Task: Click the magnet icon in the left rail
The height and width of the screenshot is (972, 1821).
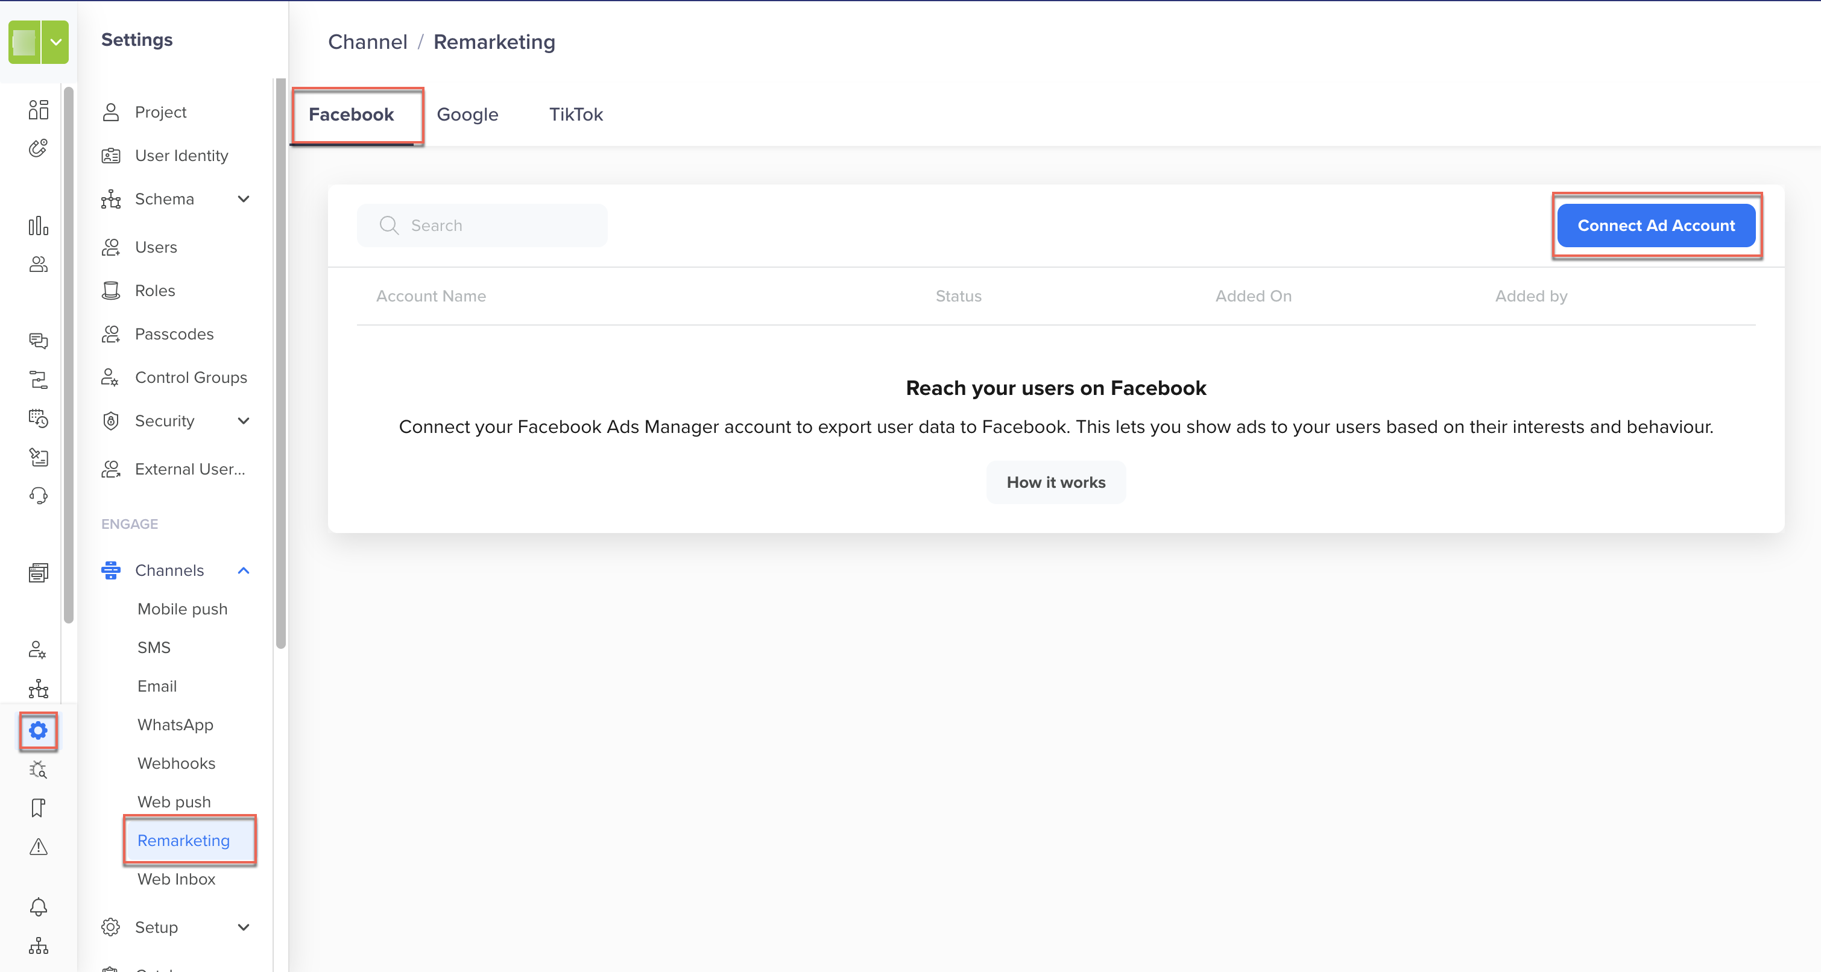Action: tap(38, 148)
